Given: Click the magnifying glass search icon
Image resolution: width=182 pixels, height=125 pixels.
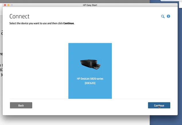Looking at the screenshot, I should 163,17.
